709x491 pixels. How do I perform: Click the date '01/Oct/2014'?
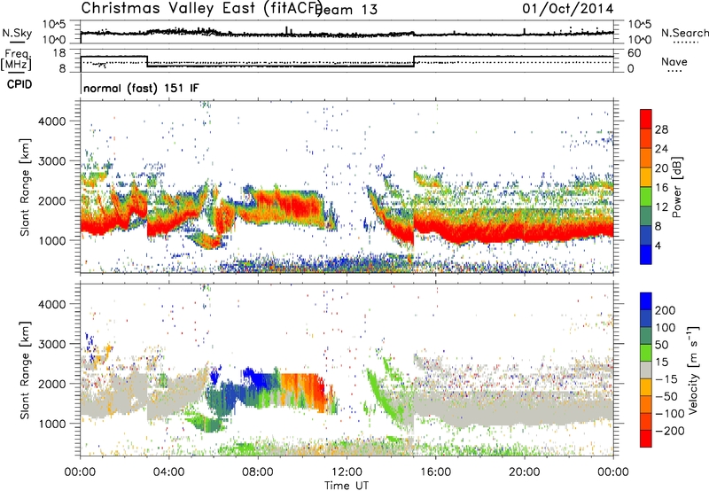[568, 9]
